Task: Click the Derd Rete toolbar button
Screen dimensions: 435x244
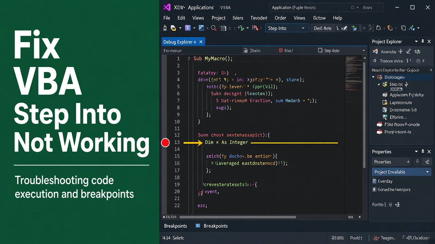Action: click(323, 28)
